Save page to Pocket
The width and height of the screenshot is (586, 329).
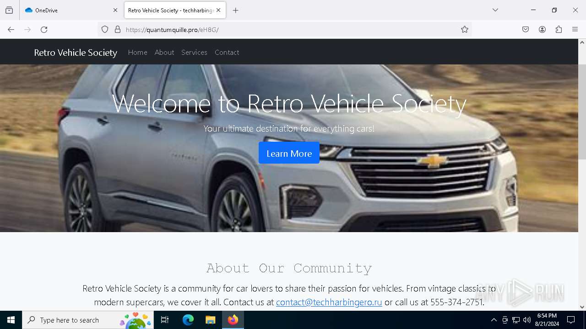[526, 30]
